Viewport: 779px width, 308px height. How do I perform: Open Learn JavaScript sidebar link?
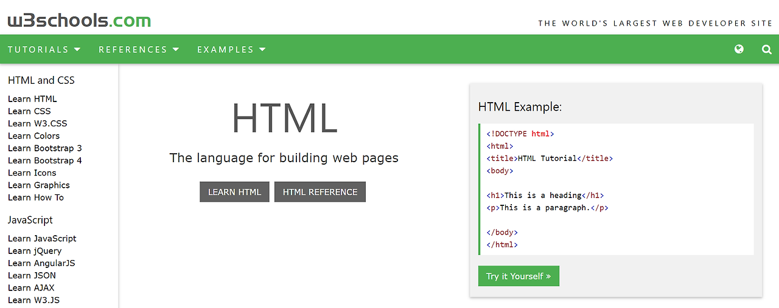click(42, 238)
